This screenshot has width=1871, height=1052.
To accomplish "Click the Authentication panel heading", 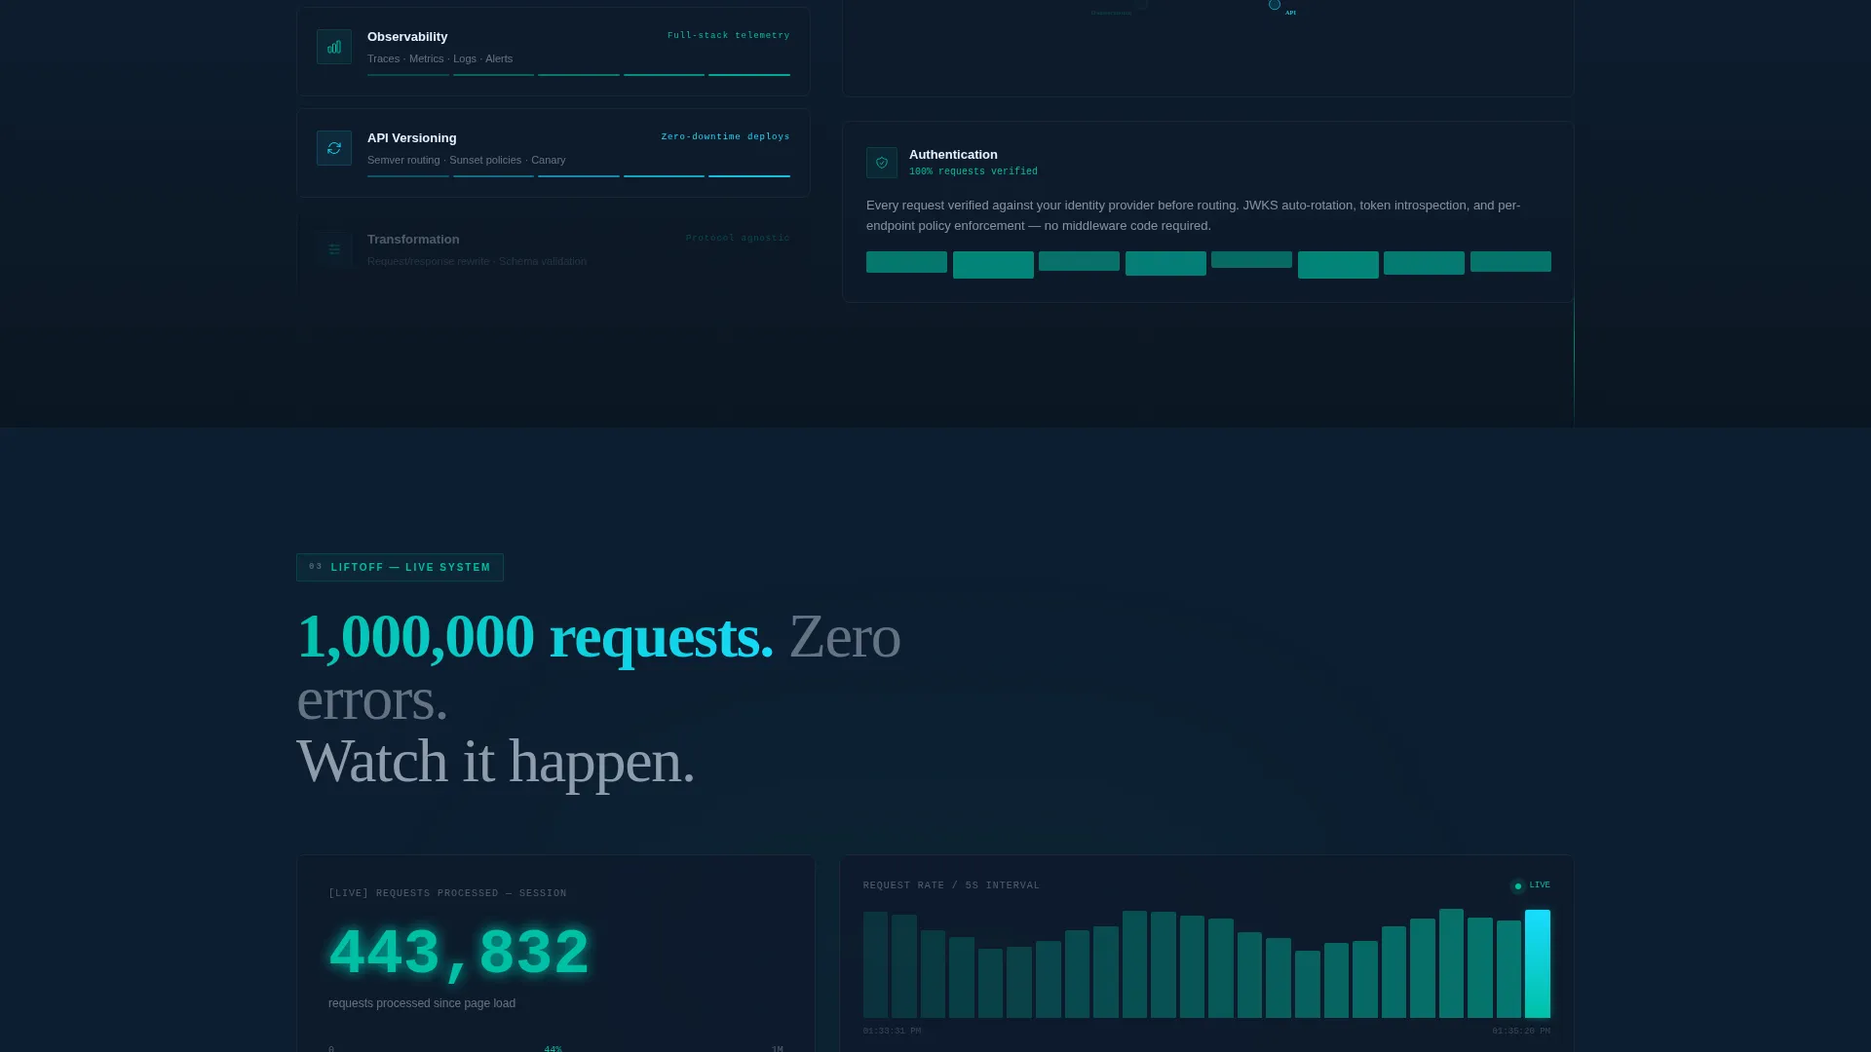I will [953, 155].
